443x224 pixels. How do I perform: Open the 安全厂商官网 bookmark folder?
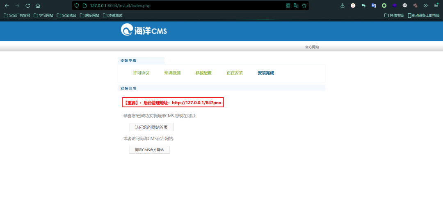click(17, 15)
